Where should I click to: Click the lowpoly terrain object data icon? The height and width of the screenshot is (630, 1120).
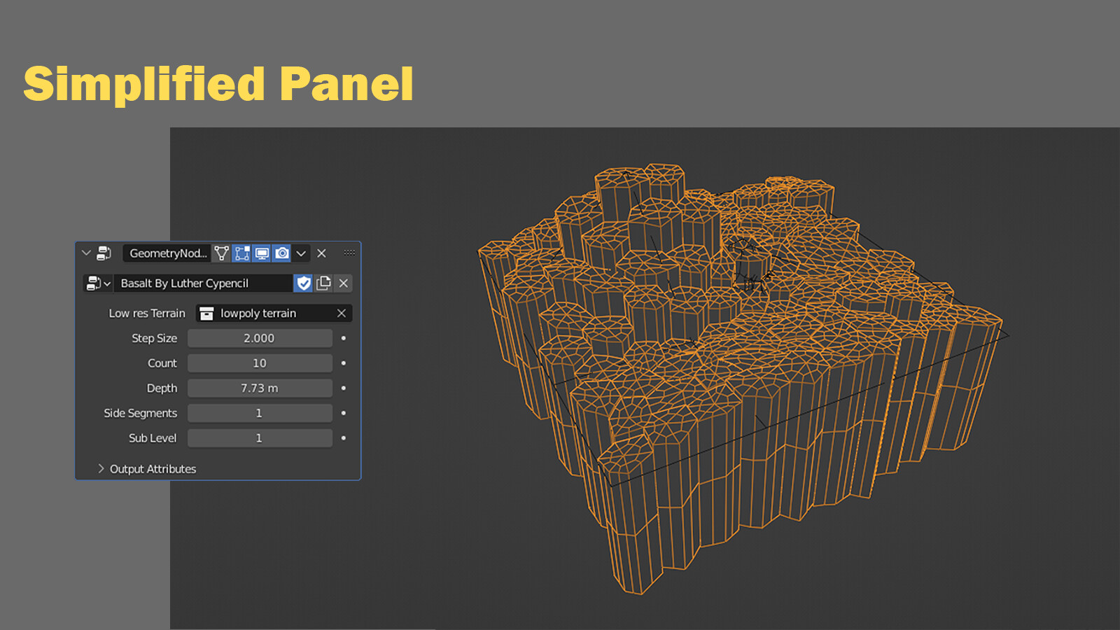(x=207, y=313)
